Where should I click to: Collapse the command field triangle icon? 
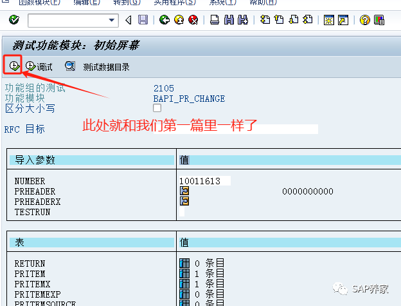129,20
